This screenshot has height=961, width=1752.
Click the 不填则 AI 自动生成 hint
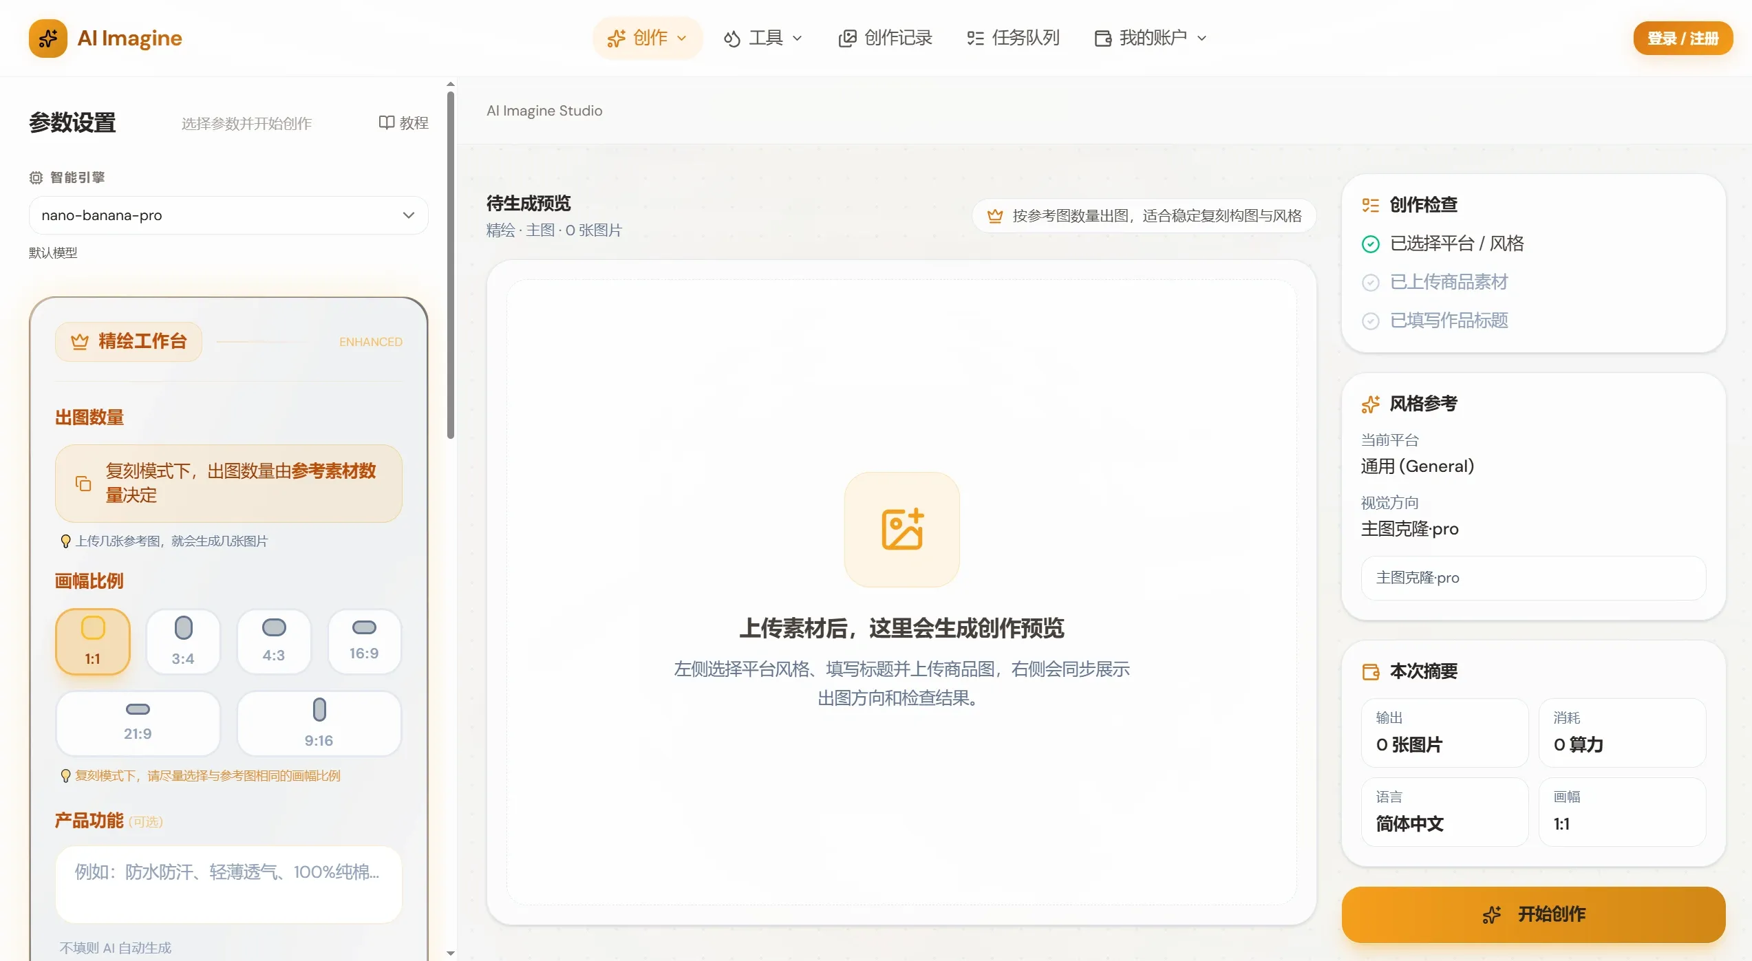tap(116, 948)
